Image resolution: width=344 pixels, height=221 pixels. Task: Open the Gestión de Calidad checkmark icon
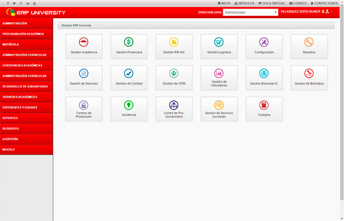click(x=129, y=73)
